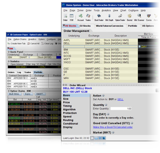The height and width of the screenshot is (153, 160).
Task: Open the Expiry selector in Option Chains
Action: pyautogui.click(x=28, y=94)
